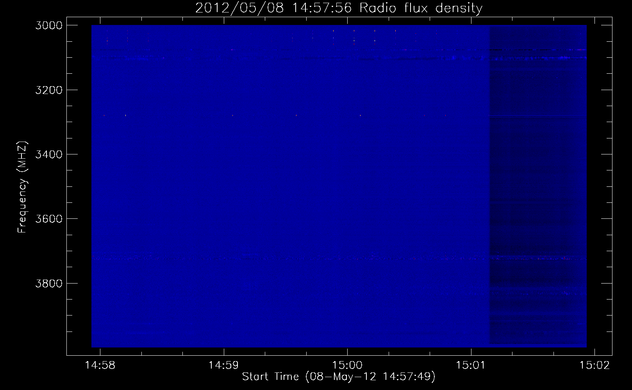Click the 3800 frequency tick label
The width and height of the screenshot is (632, 390).
click(49, 283)
